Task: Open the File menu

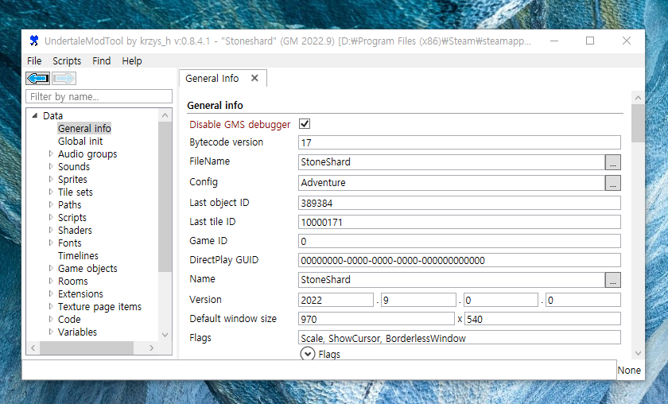Action: pyautogui.click(x=34, y=60)
